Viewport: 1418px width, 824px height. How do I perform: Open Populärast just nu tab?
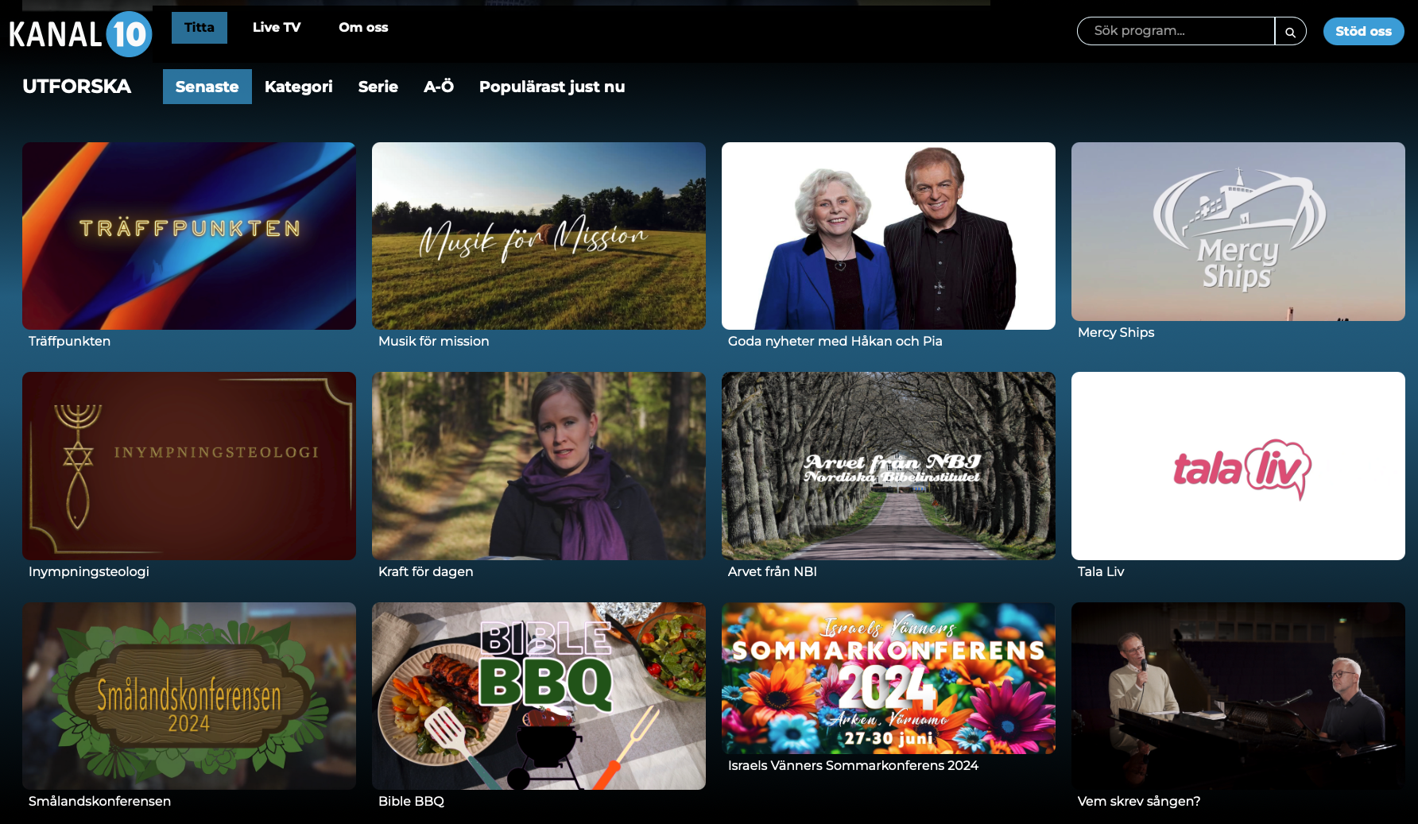click(x=552, y=87)
